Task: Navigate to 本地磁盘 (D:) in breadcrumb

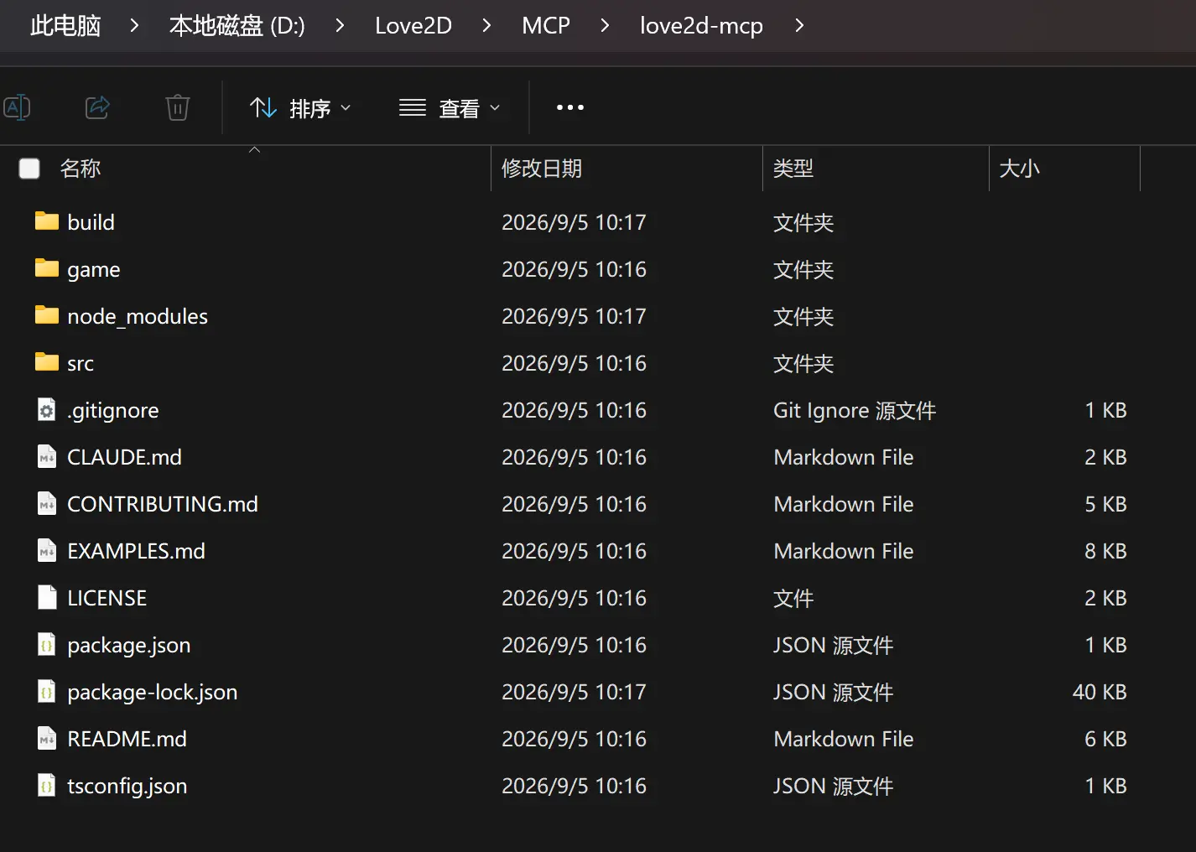Action: tap(237, 26)
